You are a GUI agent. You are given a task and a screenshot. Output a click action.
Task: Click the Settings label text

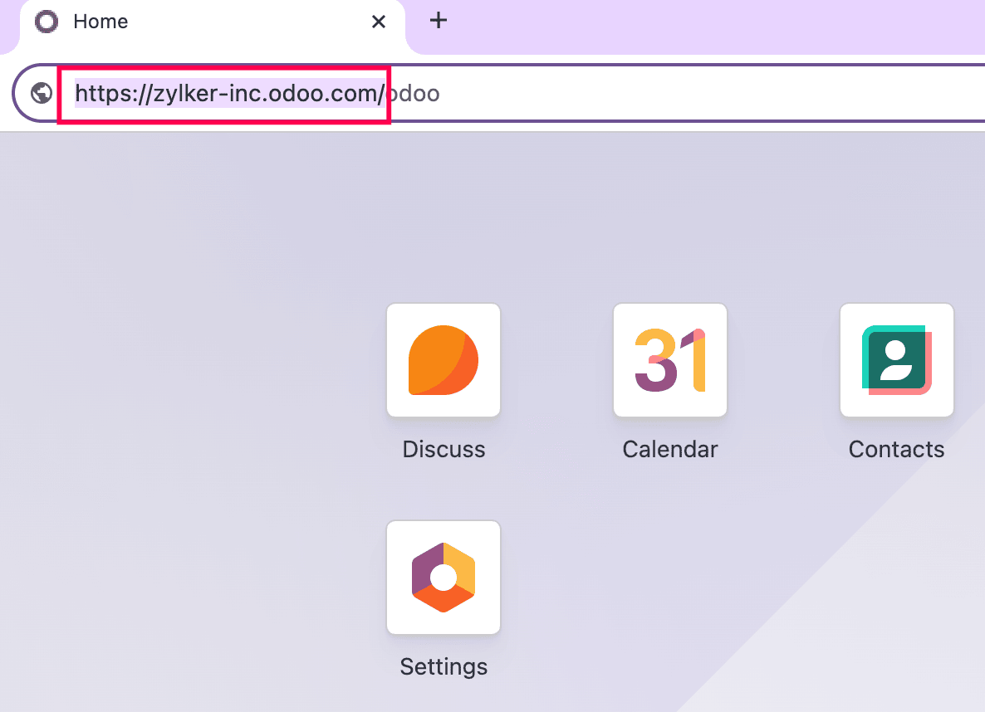(443, 667)
